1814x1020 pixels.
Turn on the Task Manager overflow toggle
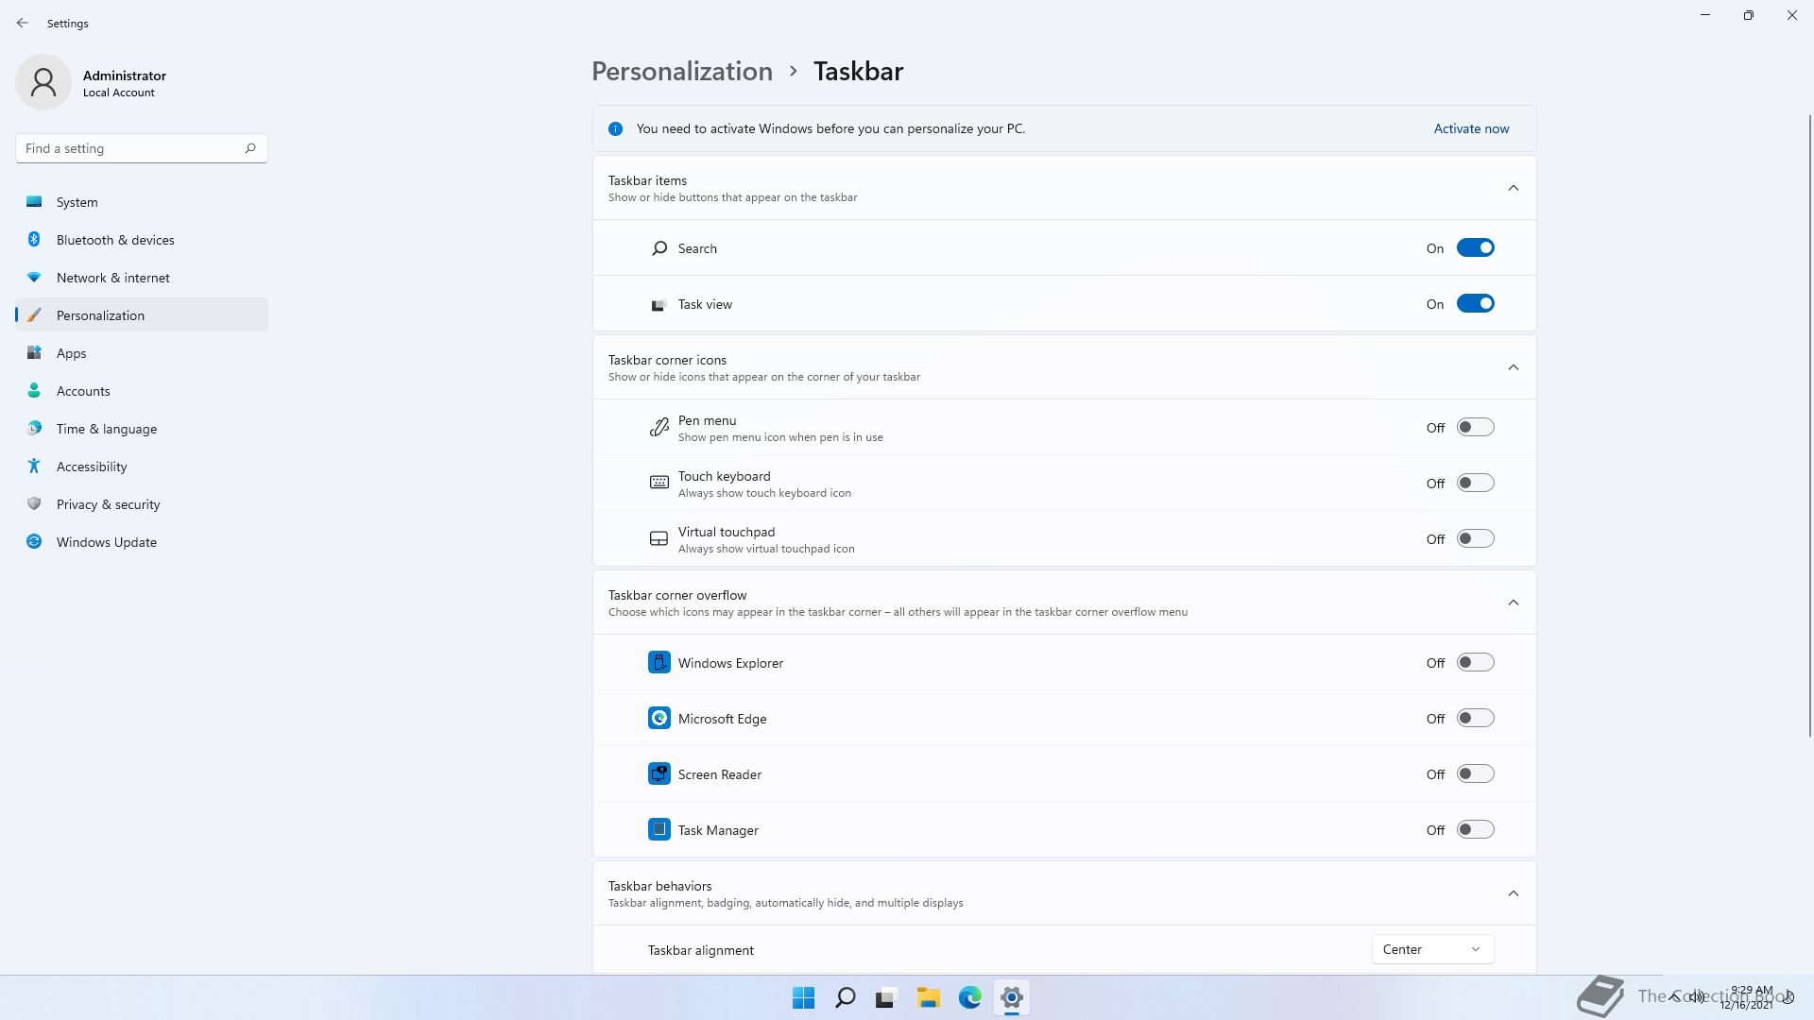[x=1475, y=830]
